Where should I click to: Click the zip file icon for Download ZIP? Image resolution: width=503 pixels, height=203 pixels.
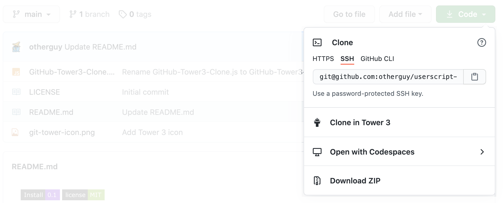click(x=317, y=181)
